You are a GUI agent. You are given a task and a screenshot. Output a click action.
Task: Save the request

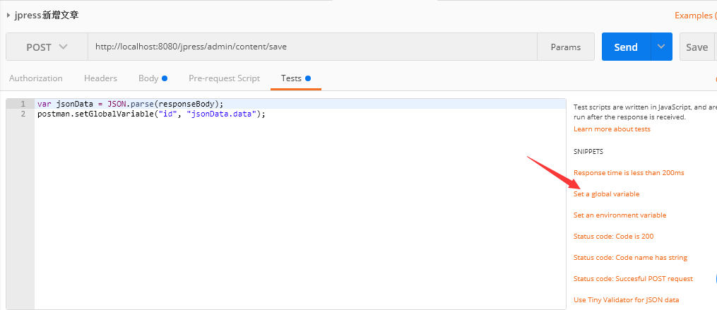pos(697,47)
